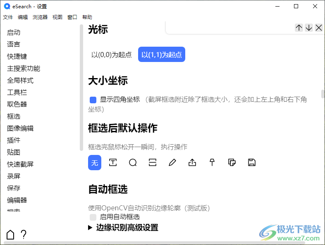This screenshot has width=325, height=245.
Task: Open the 帮助 menu
Action: pyautogui.click(x=87, y=17)
